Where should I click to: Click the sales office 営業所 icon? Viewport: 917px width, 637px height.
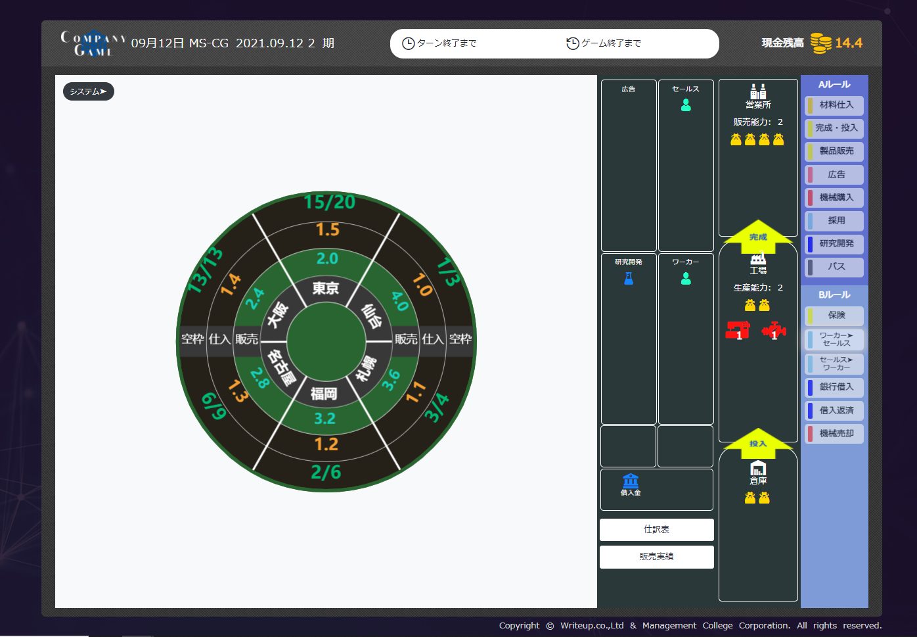click(758, 91)
